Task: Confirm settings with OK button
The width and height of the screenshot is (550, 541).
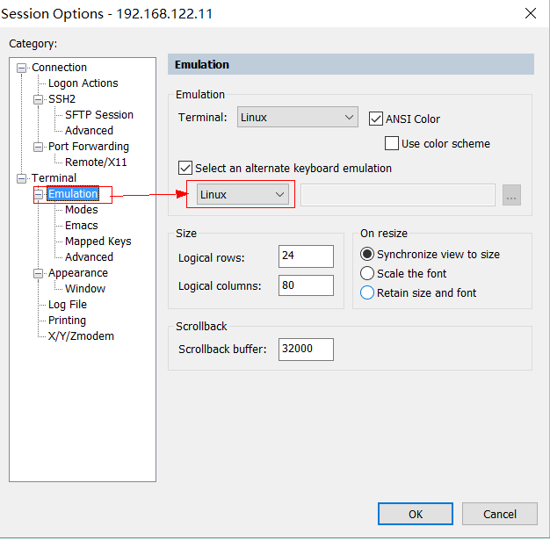Action: point(416,514)
